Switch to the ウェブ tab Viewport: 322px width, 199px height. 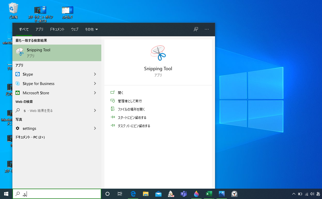(75, 29)
